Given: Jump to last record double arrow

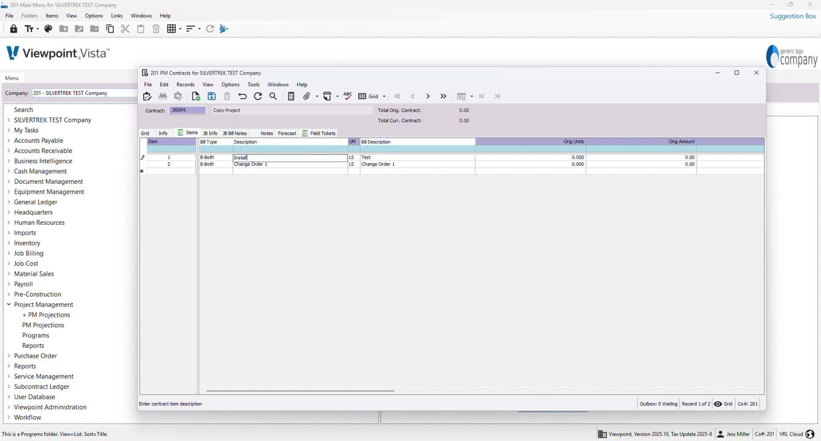Looking at the screenshot, I should pyautogui.click(x=443, y=96).
